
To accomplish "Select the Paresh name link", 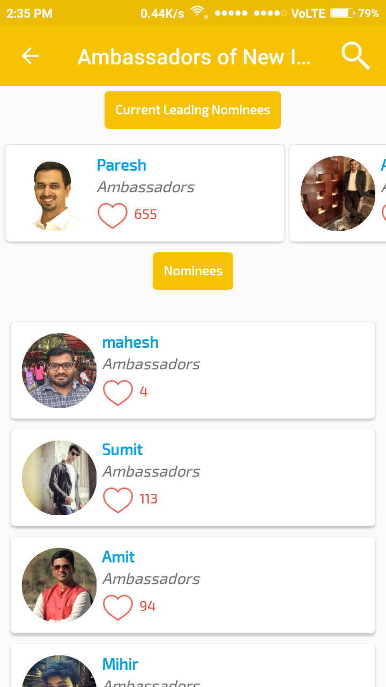I will [122, 165].
